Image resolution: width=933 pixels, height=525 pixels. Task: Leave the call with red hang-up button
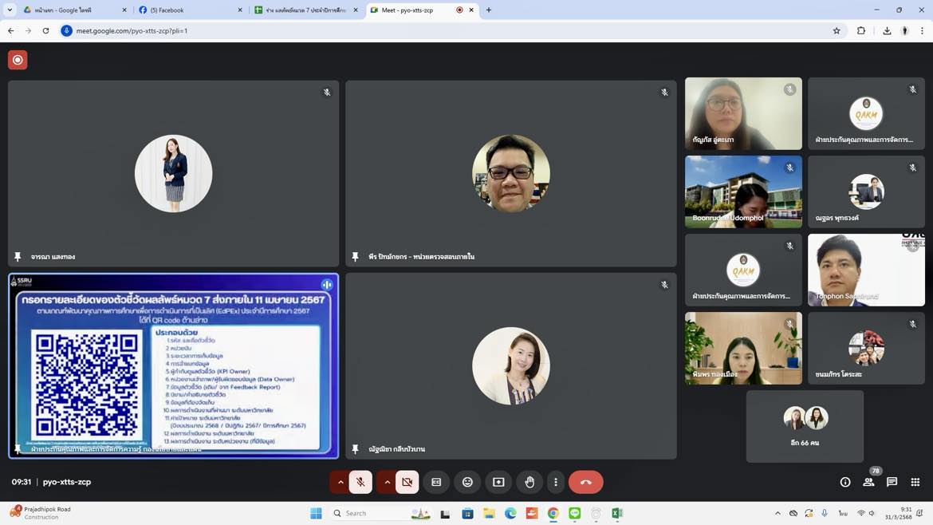tap(585, 482)
